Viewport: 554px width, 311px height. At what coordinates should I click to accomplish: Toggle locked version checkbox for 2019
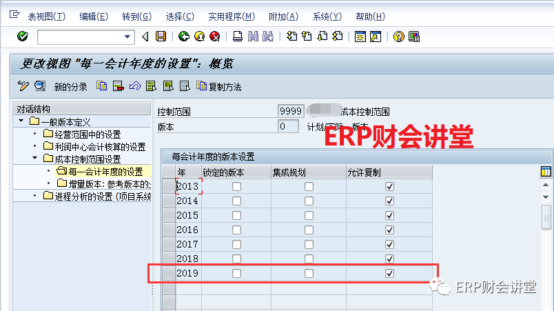pyautogui.click(x=236, y=274)
